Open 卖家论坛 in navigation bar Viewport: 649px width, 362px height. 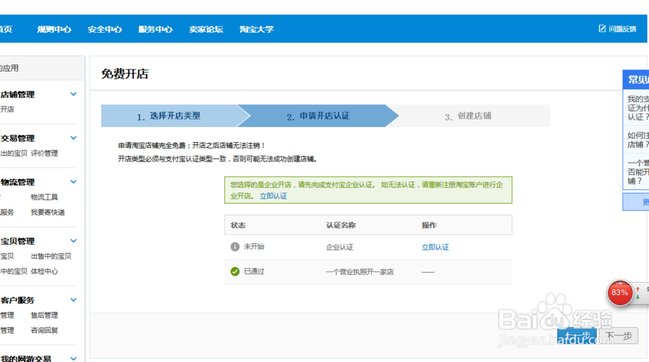click(206, 29)
